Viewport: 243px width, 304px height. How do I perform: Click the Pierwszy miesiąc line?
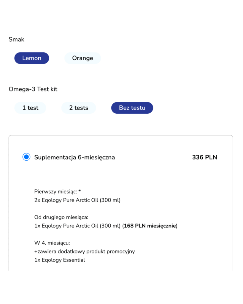click(56, 191)
